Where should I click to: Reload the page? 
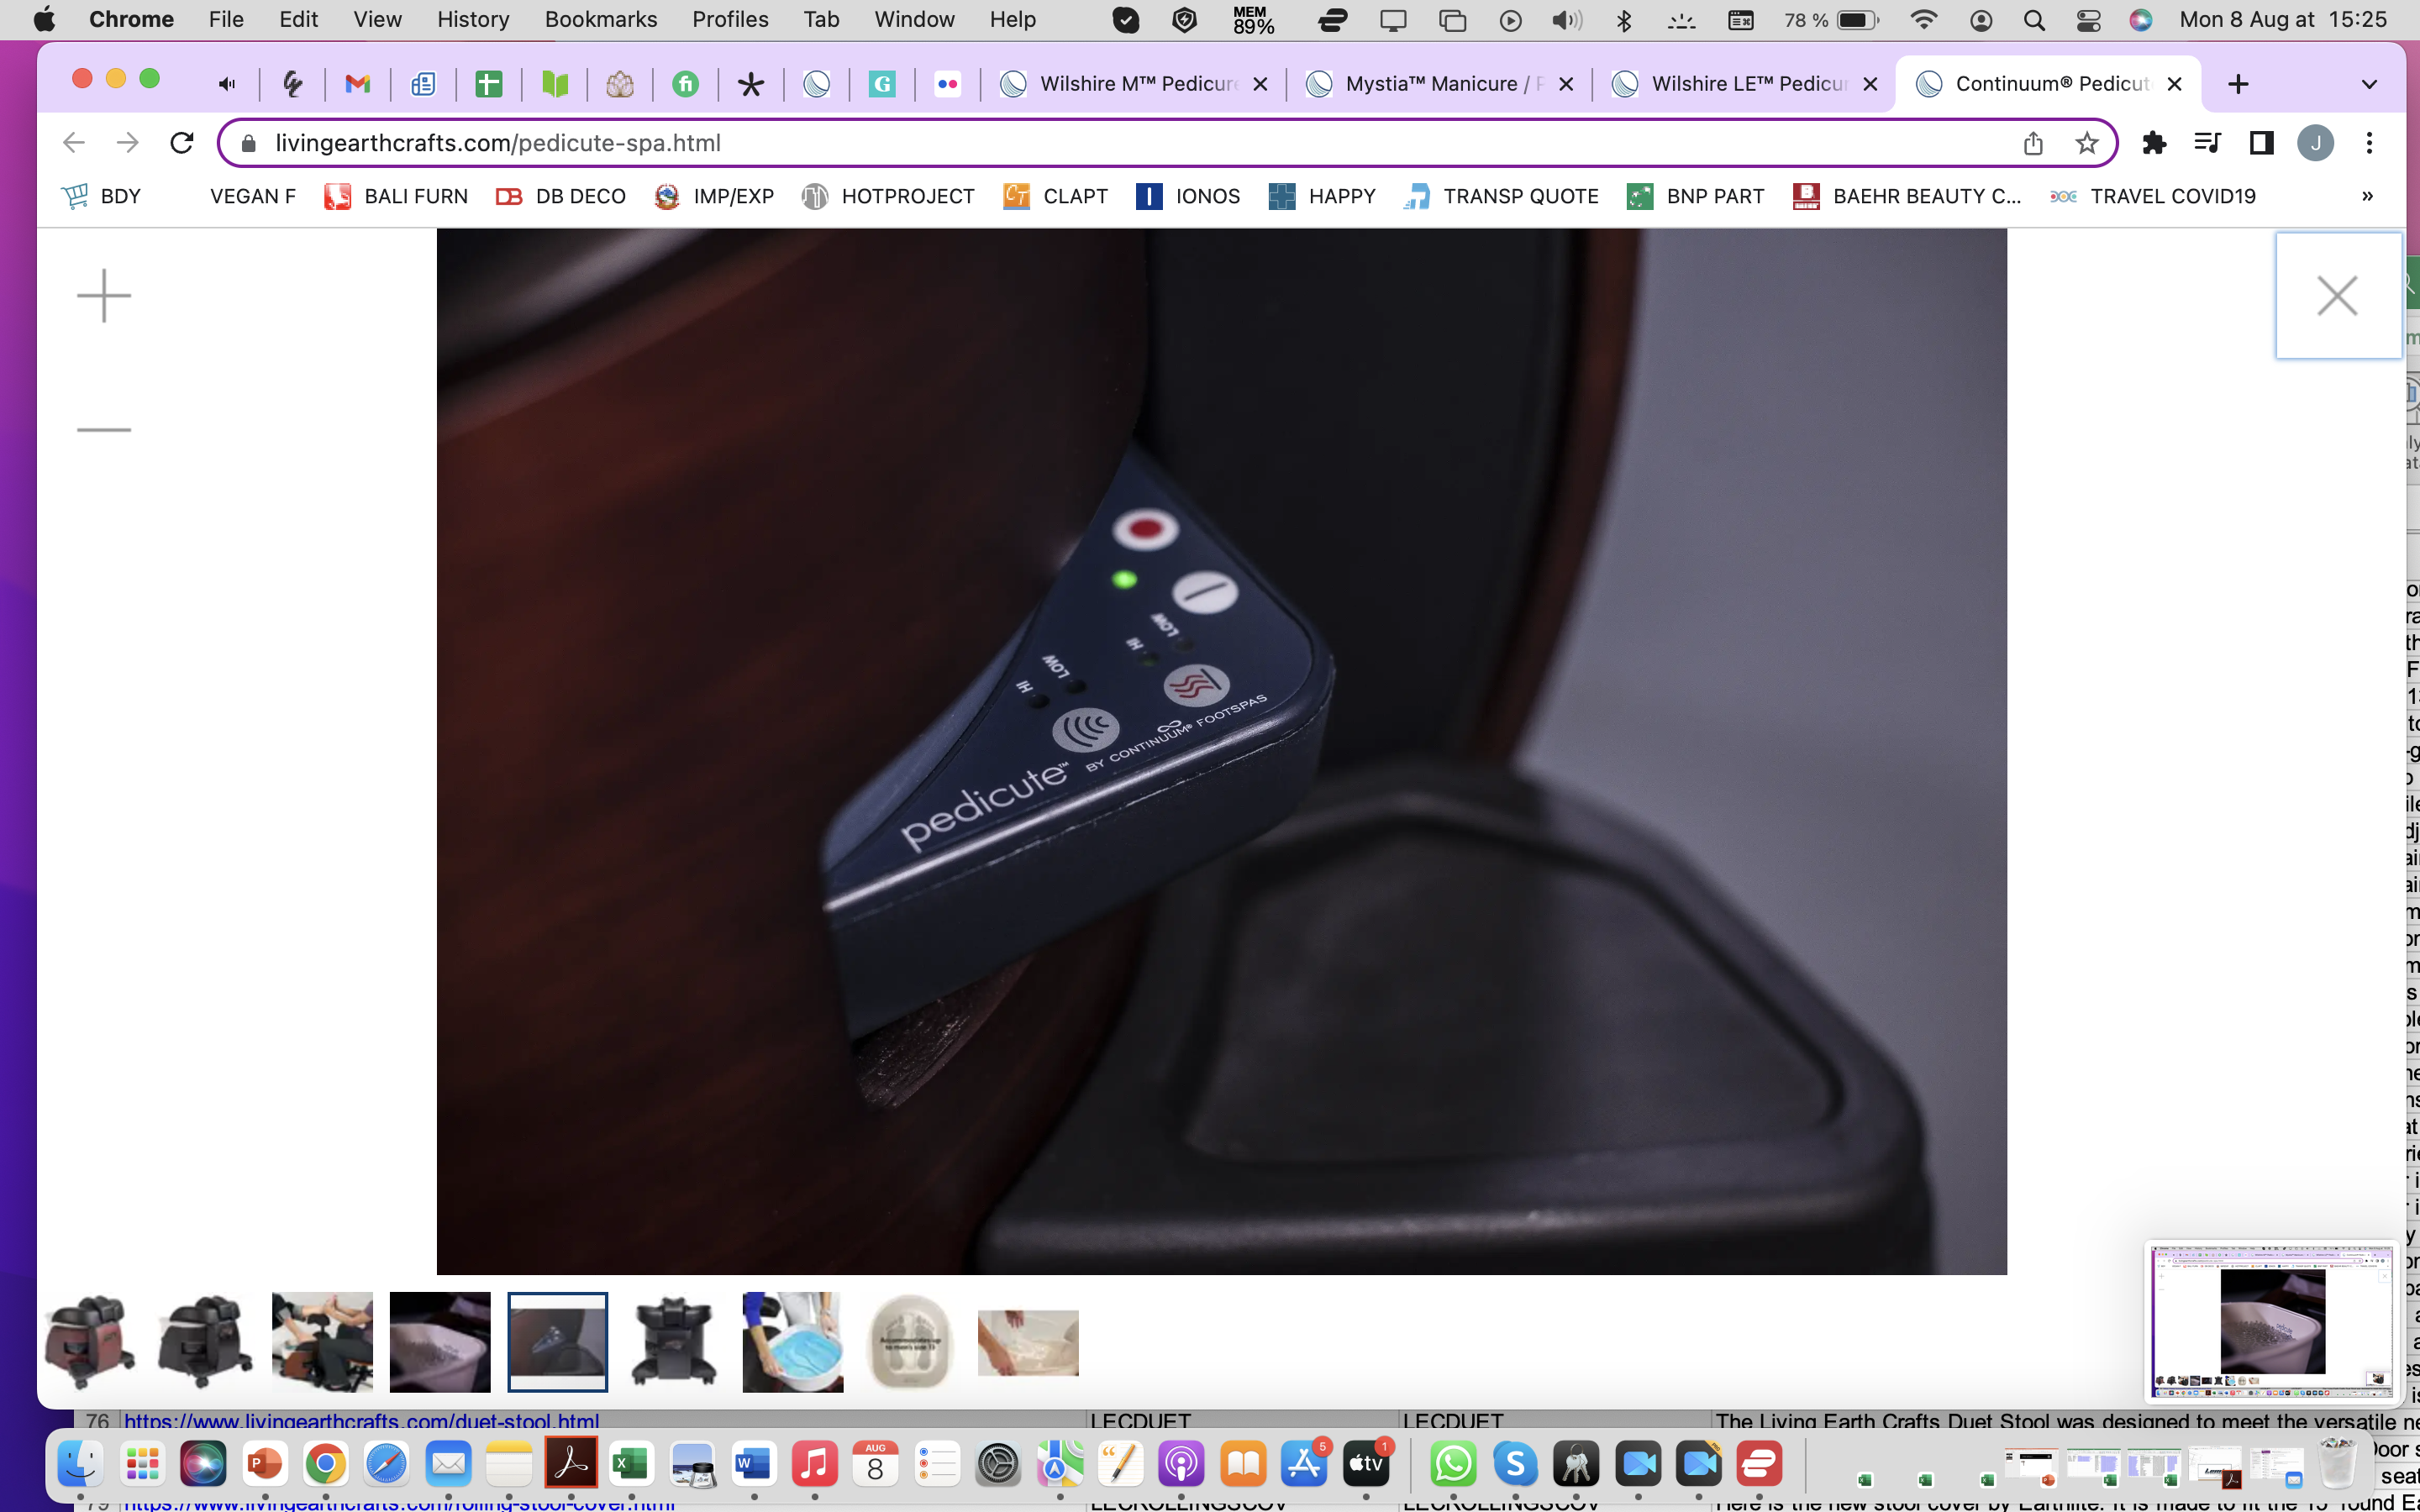[182, 143]
